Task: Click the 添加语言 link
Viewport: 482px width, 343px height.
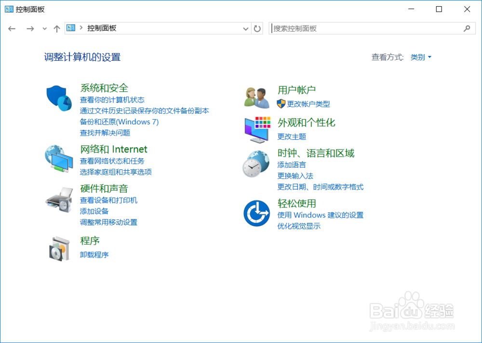Action: [292, 165]
